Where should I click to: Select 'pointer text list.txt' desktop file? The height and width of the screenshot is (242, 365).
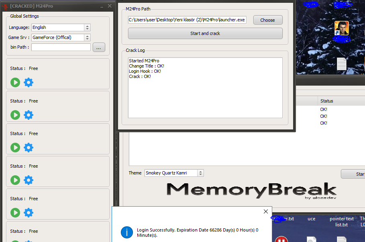pos(341,222)
